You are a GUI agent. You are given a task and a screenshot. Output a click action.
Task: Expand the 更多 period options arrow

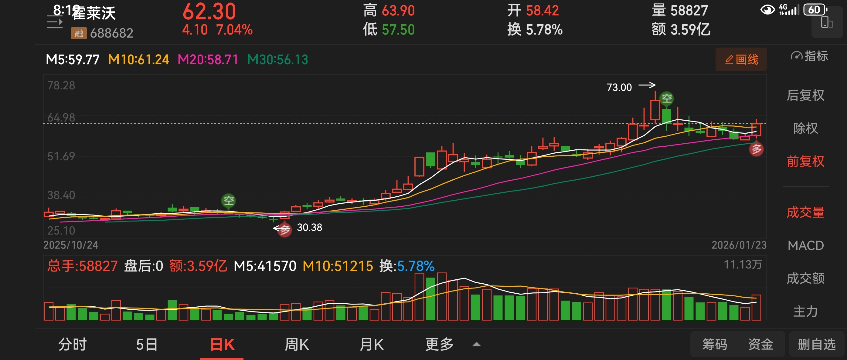pos(476,344)
